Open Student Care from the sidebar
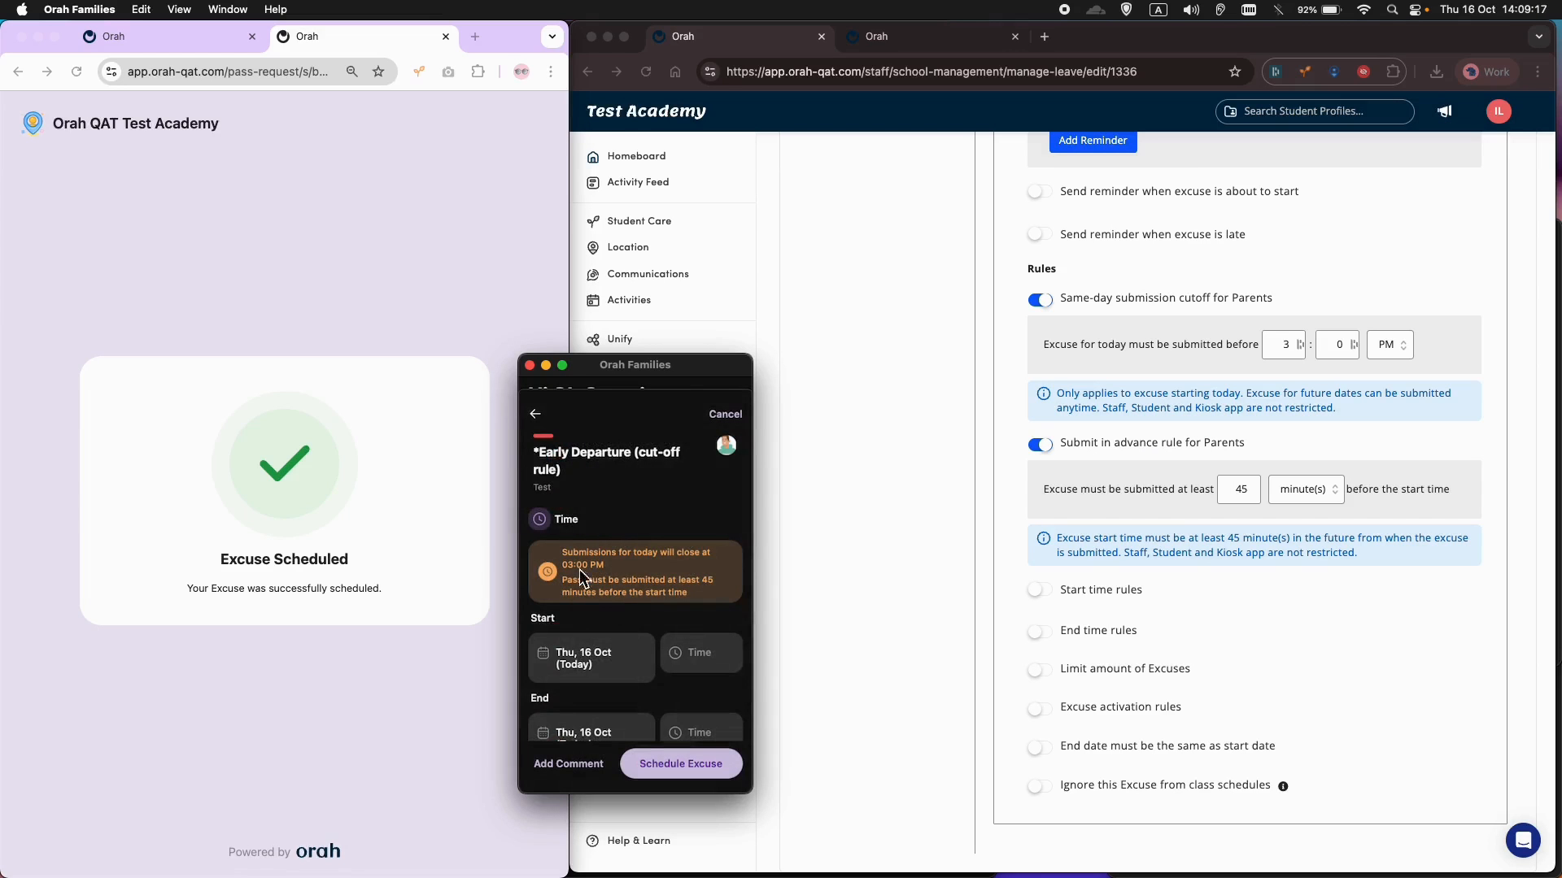 [593, 220]
